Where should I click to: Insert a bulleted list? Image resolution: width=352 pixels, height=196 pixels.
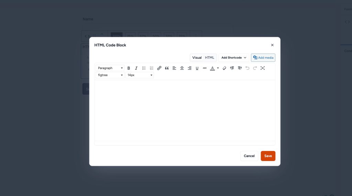[x=144, y=68]
